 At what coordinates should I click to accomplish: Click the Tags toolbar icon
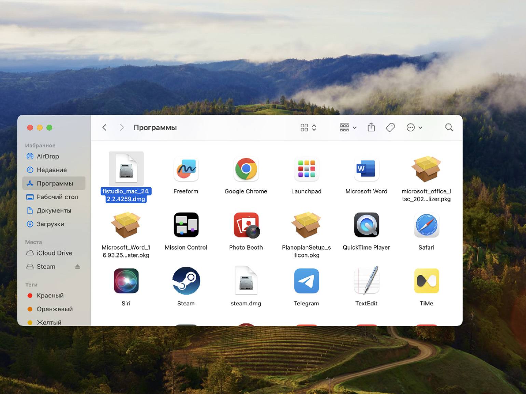coord(390,128)
